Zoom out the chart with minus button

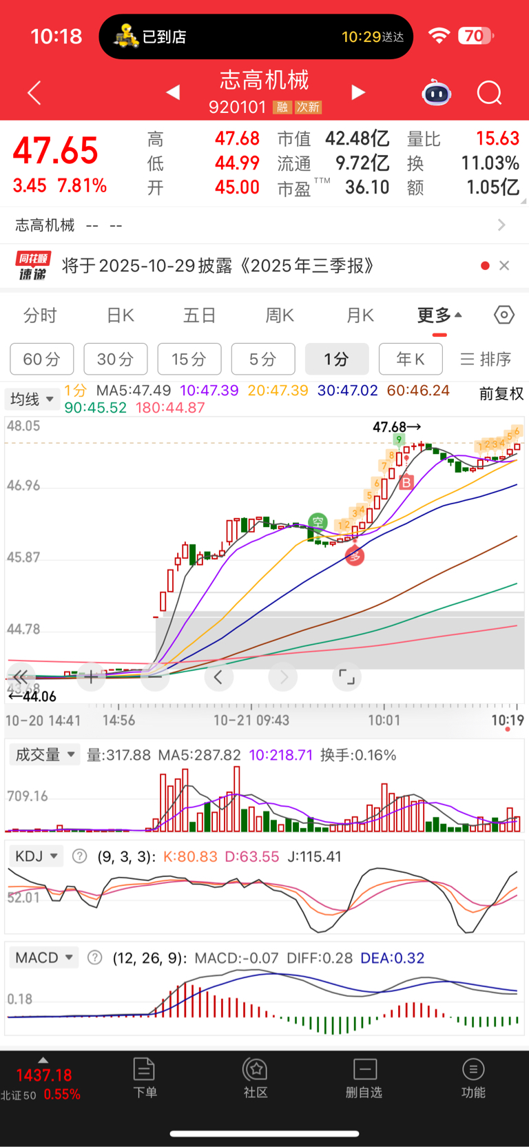155,677
